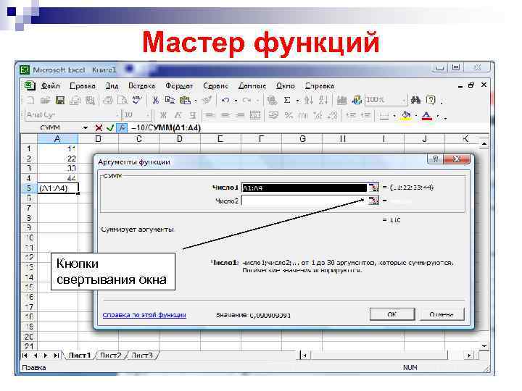Click the Sort Ascending icon
Image resolution: width=522 pixels, height=391 pixels.
tap(309, 100)
